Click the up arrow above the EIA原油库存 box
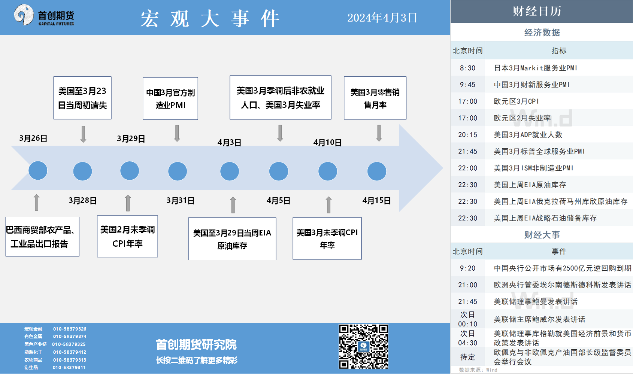The width and height of the screenshot is (633, 374). tap(233, 205)
